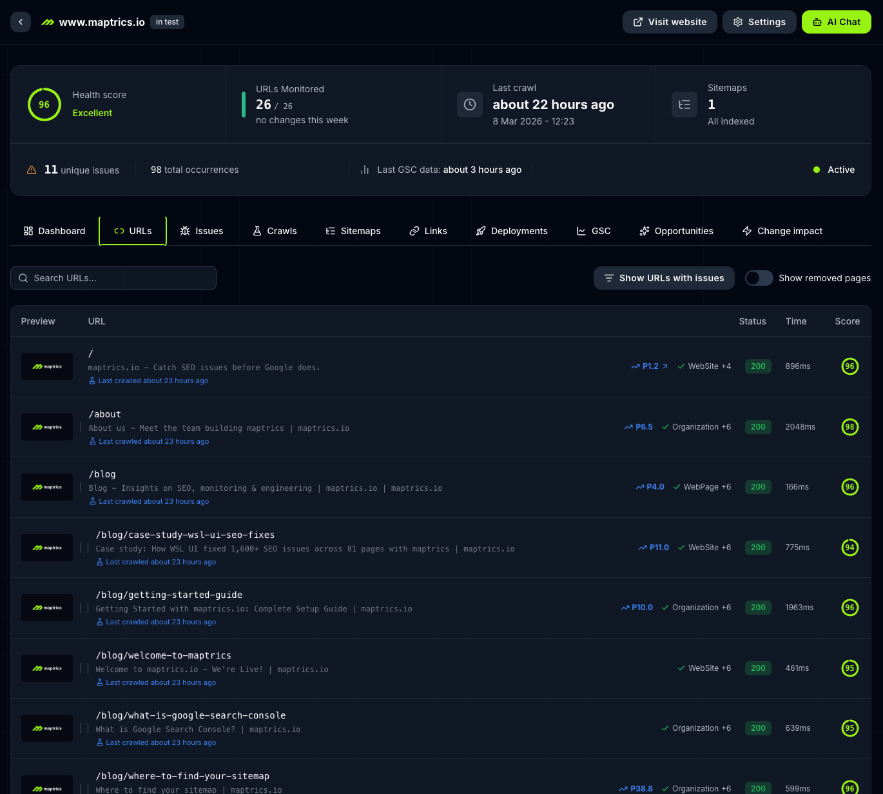Click Last crawled link under /about
The width and height of the screenshot is (883, 794).
pos(149,441)
